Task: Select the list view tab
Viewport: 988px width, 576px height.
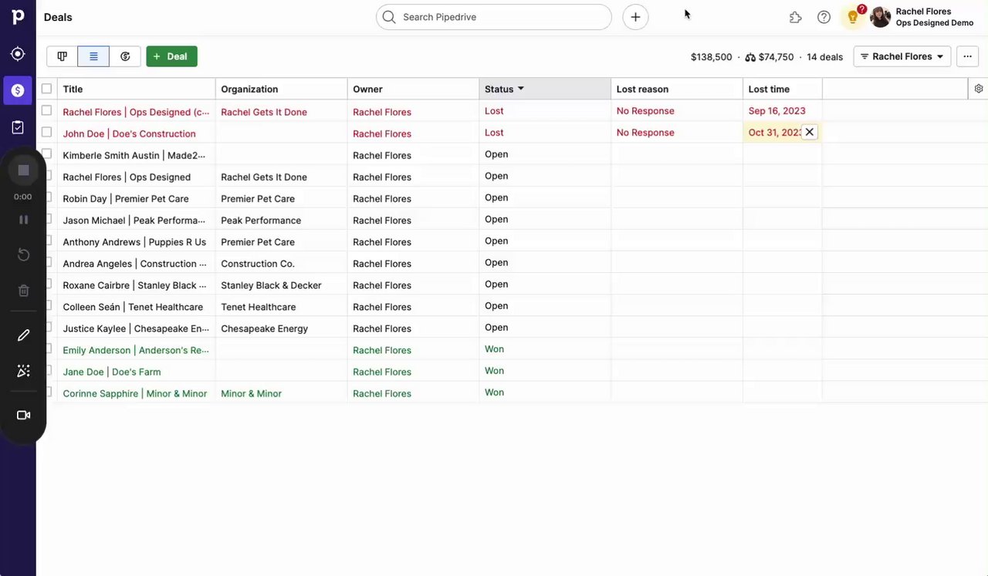Action: click(x=93, y=56)
